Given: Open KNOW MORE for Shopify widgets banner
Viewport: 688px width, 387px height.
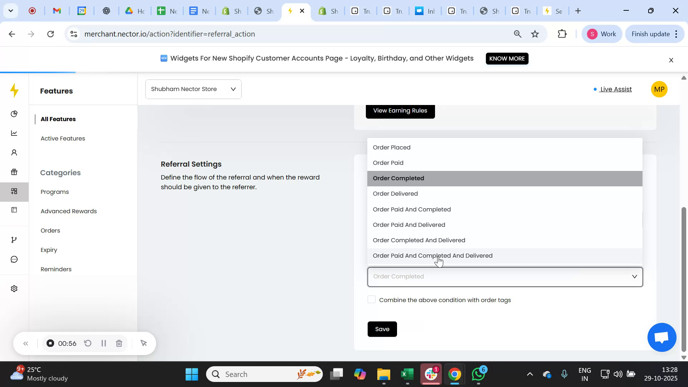Looking at the screenshot, I should point(507,58).
